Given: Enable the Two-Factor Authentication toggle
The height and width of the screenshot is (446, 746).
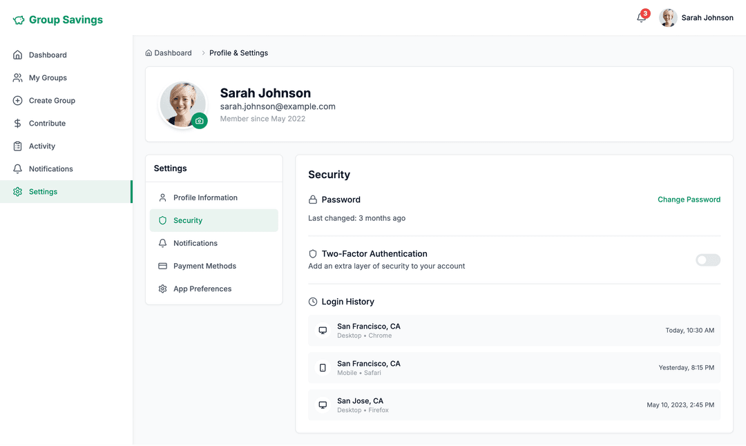Looking at the screenshot, I should pyautogui.click(x=707, y=260).
